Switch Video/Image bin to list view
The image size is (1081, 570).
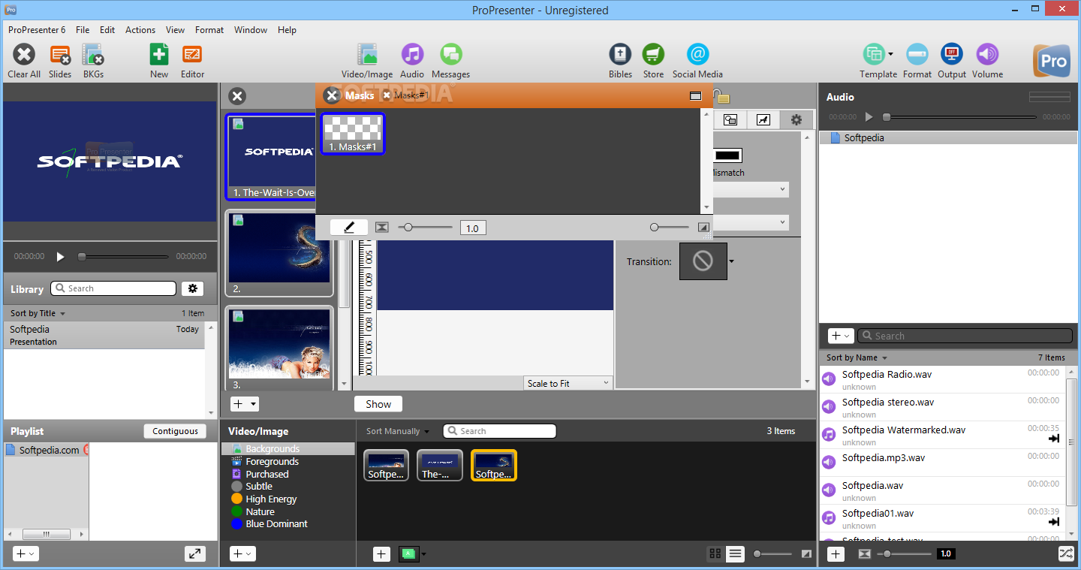[735, 553]
